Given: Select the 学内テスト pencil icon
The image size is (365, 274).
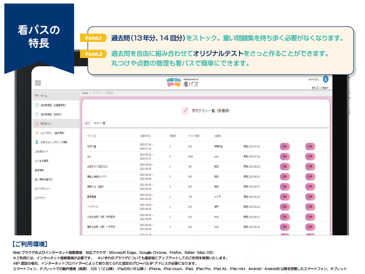Looking at the screenshot, I should tap(36, 124).
